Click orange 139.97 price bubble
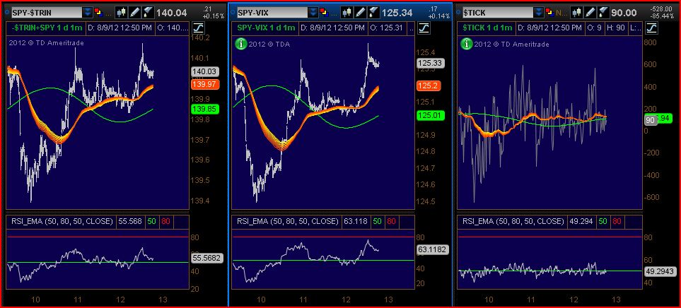The width and height of the screenshot is (681, 308). [204, 85]
